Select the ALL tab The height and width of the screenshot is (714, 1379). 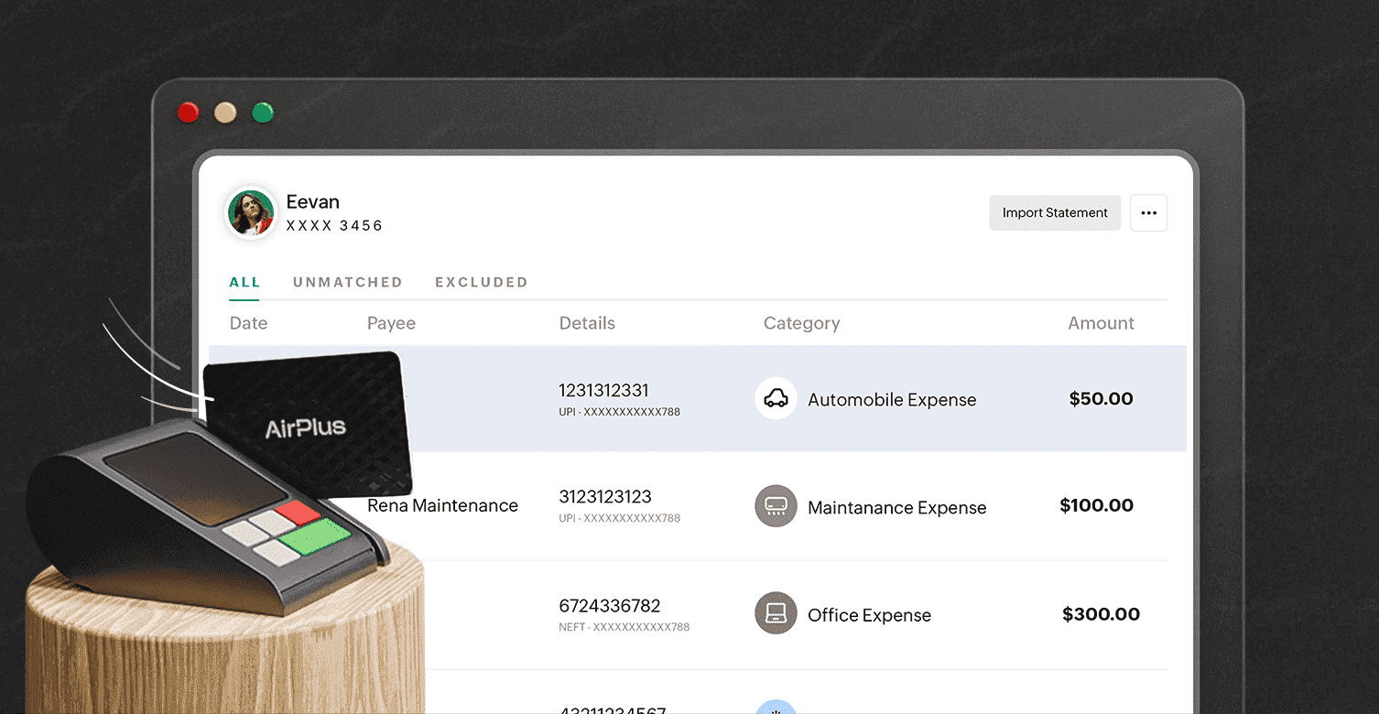click(x=244, y=282)
